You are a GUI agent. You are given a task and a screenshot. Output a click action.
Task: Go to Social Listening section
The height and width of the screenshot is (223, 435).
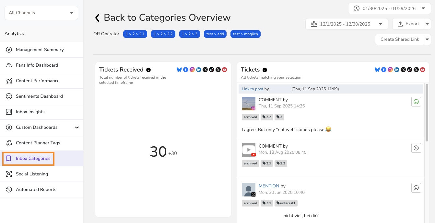[x=32, y=174]
